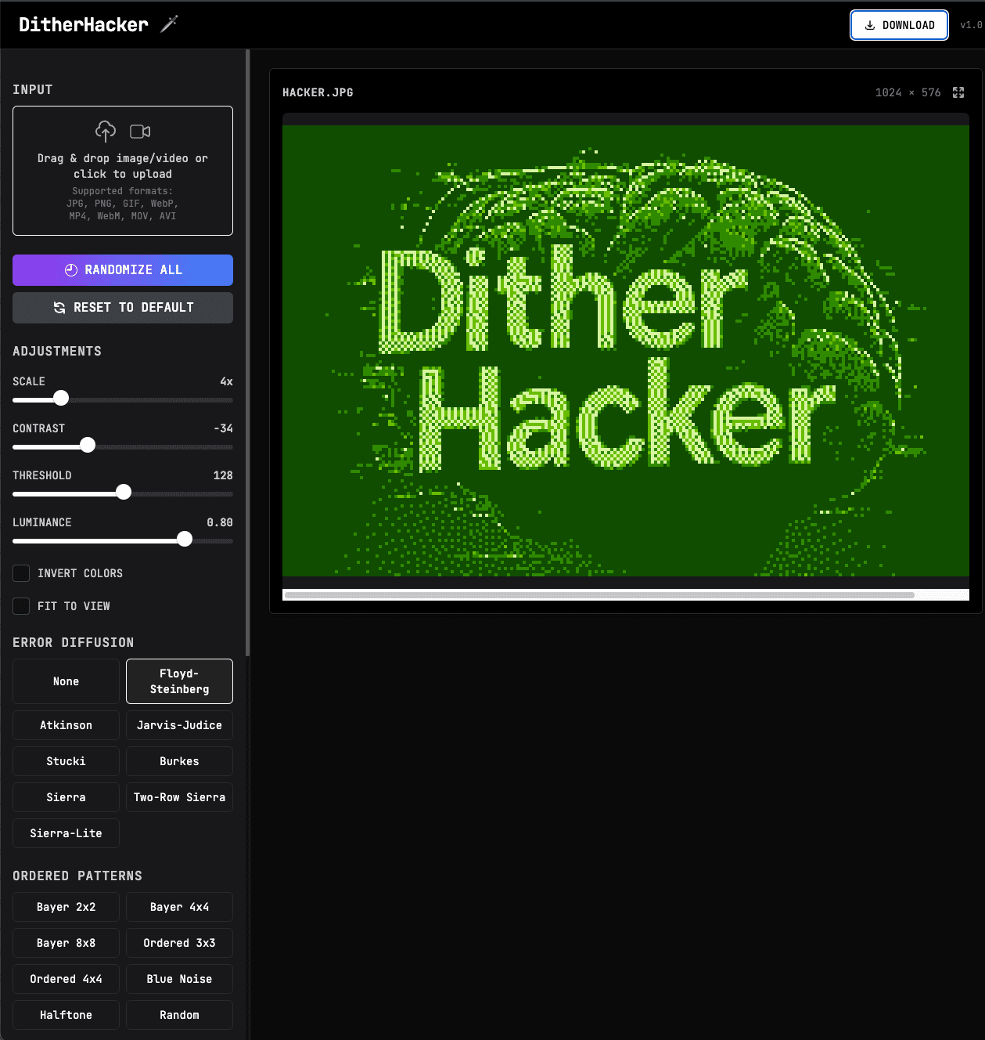Click the eyedropper icon beside DitherHacker title

[167, 24]
